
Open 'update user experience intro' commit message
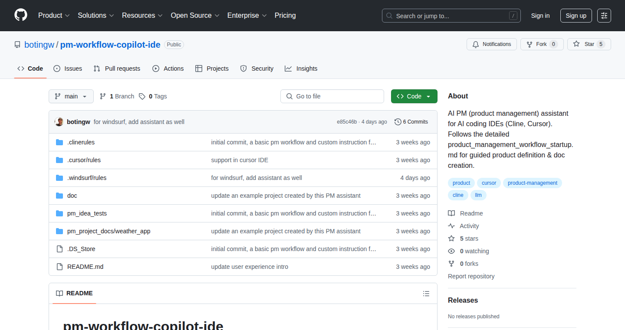coord(250,267)
